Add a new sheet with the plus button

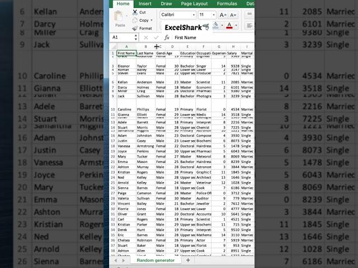(x=188, y=260)
